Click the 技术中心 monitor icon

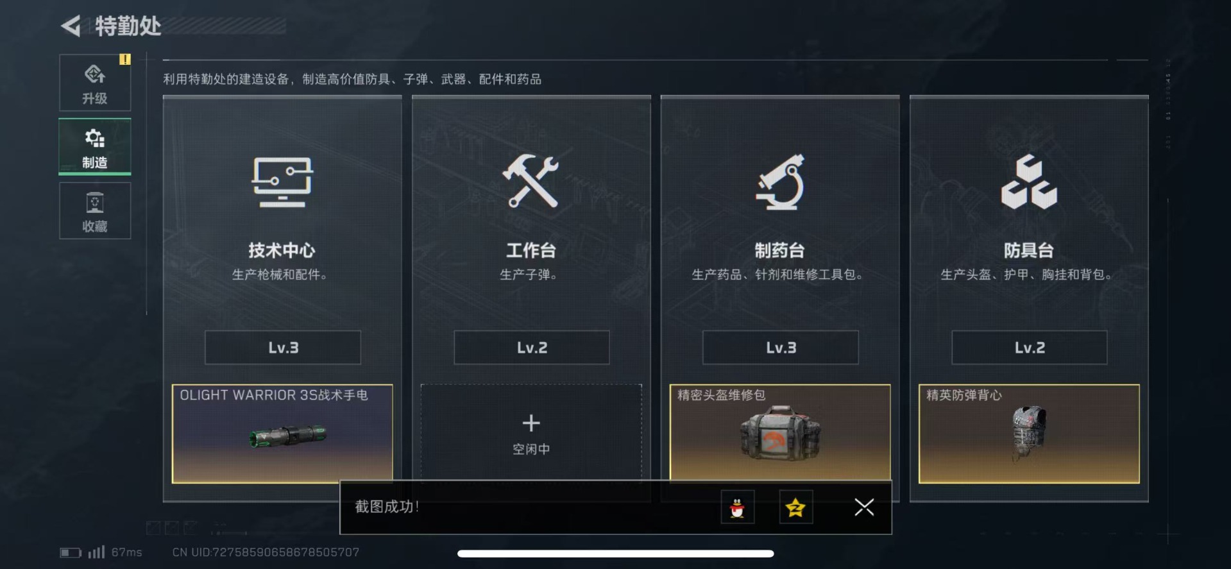click(x=282, y=182)
